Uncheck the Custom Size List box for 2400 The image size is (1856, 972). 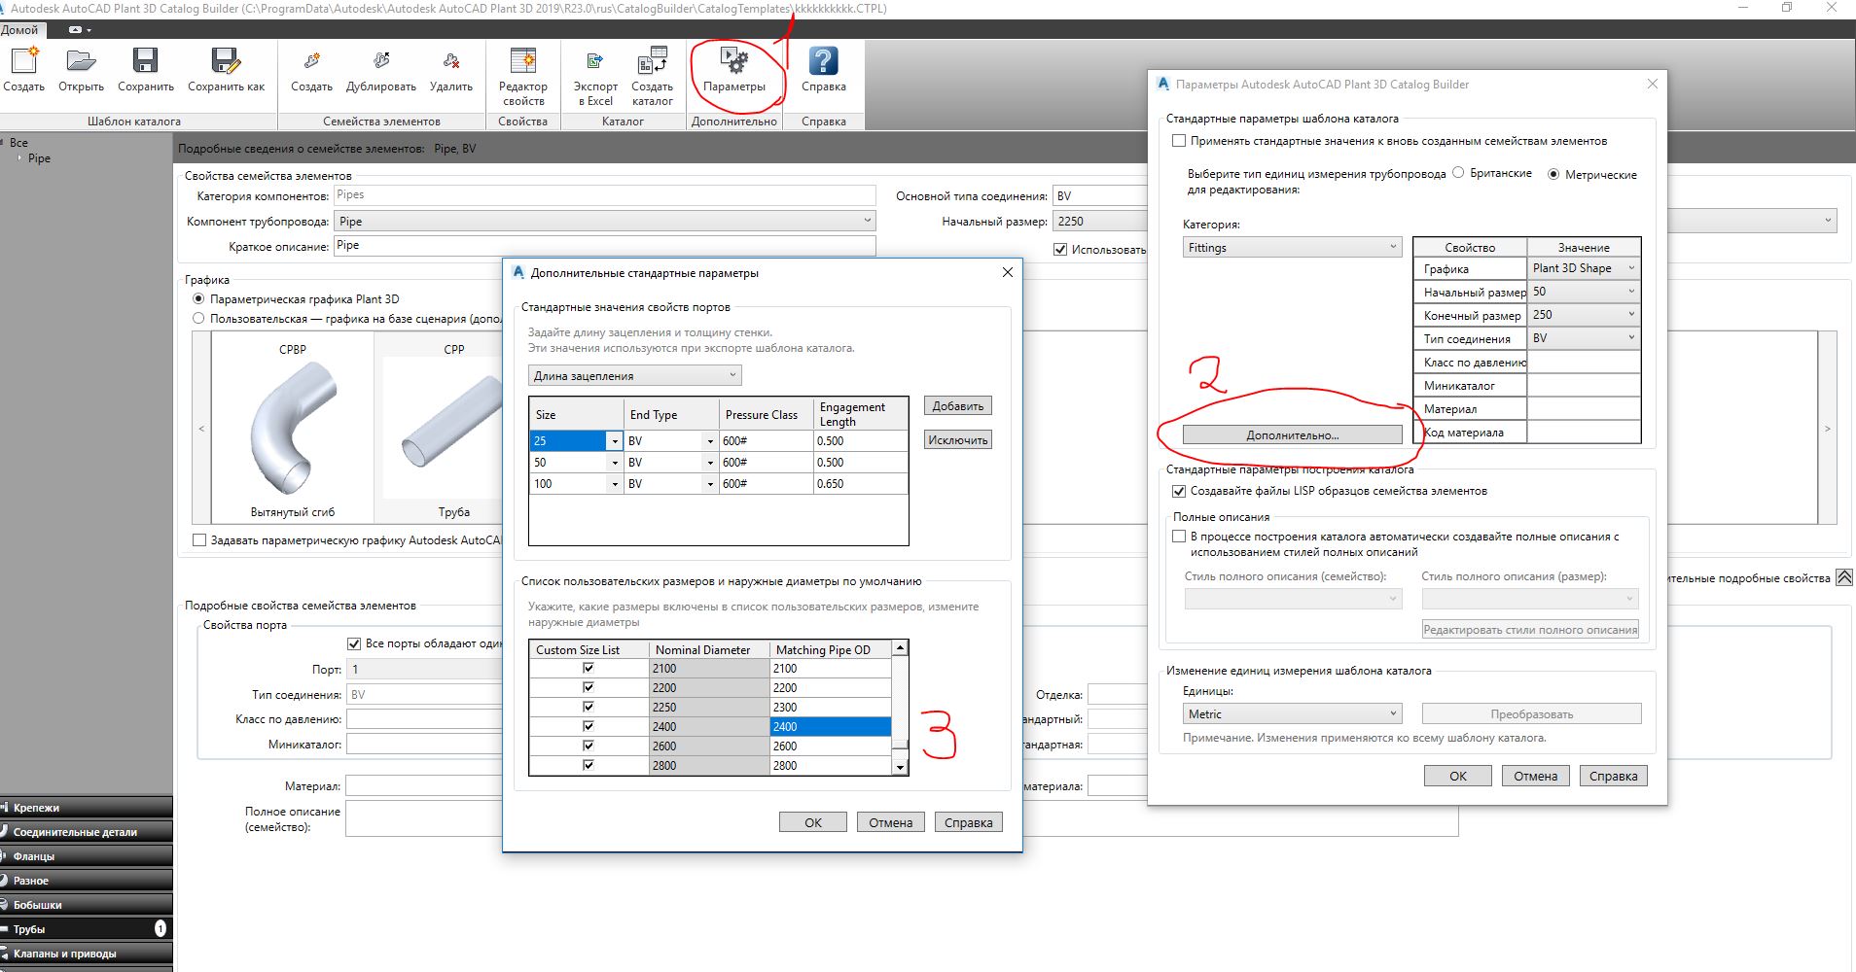[589, 726]
